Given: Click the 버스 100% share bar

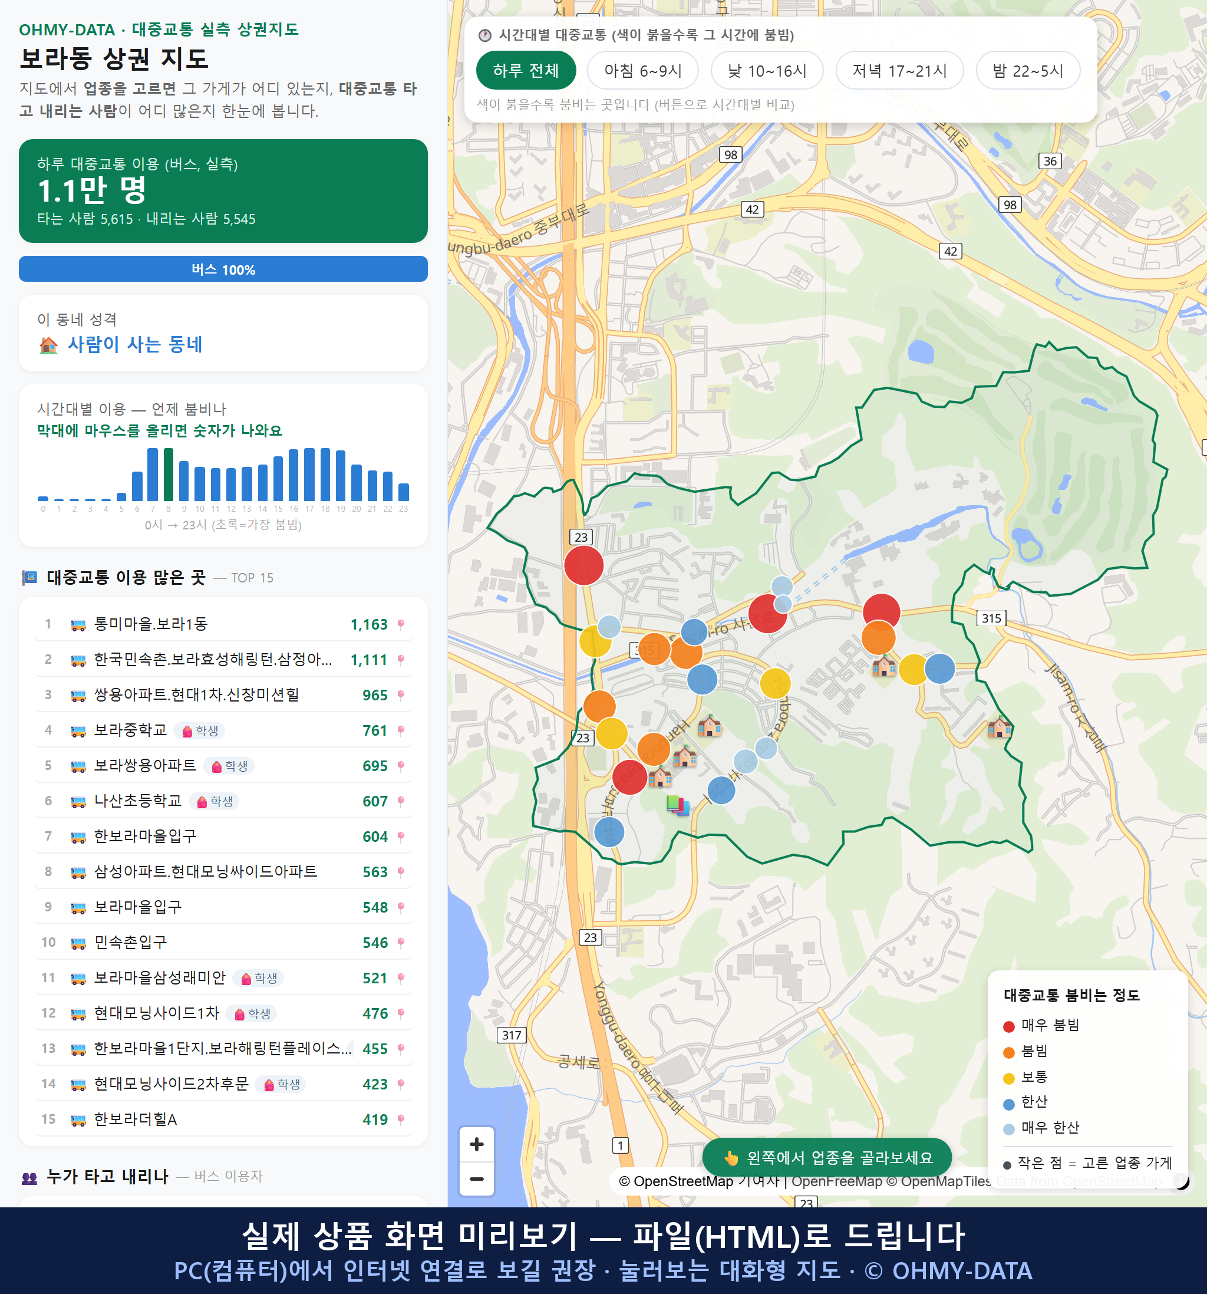Looking at the screenshot, I should [223, 269].
